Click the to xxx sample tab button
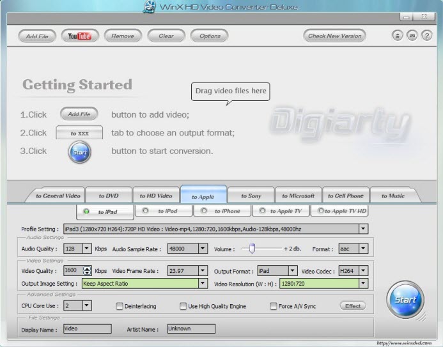This screenshot has width=443, height=347. click(x=79, y=132)
